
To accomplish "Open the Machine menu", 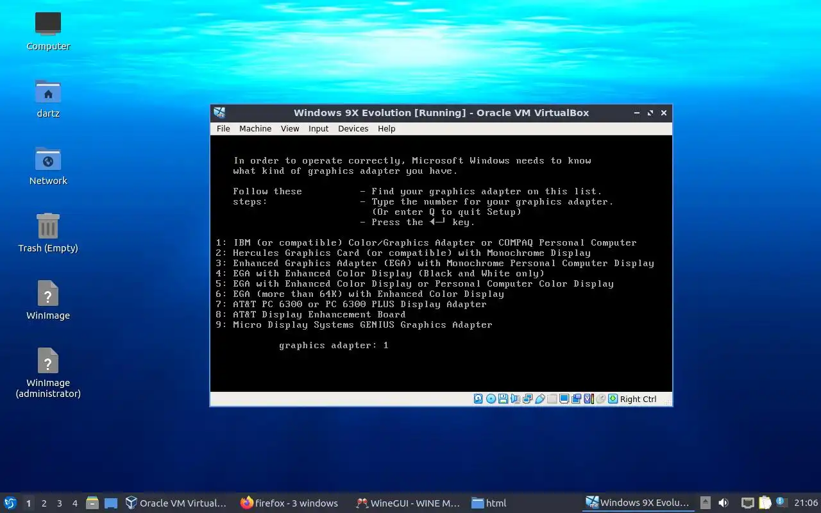I will click(x=255, y=128).
